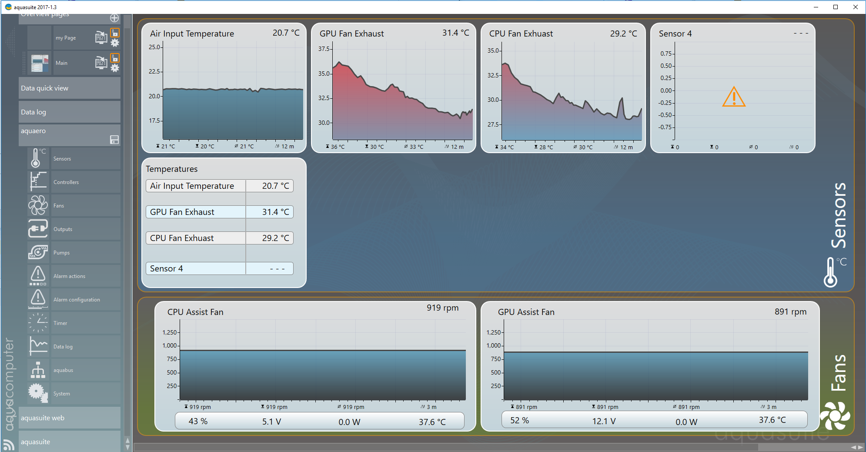Expand the Data quick view section
This screenshot has height=452, width=866.
70,88
